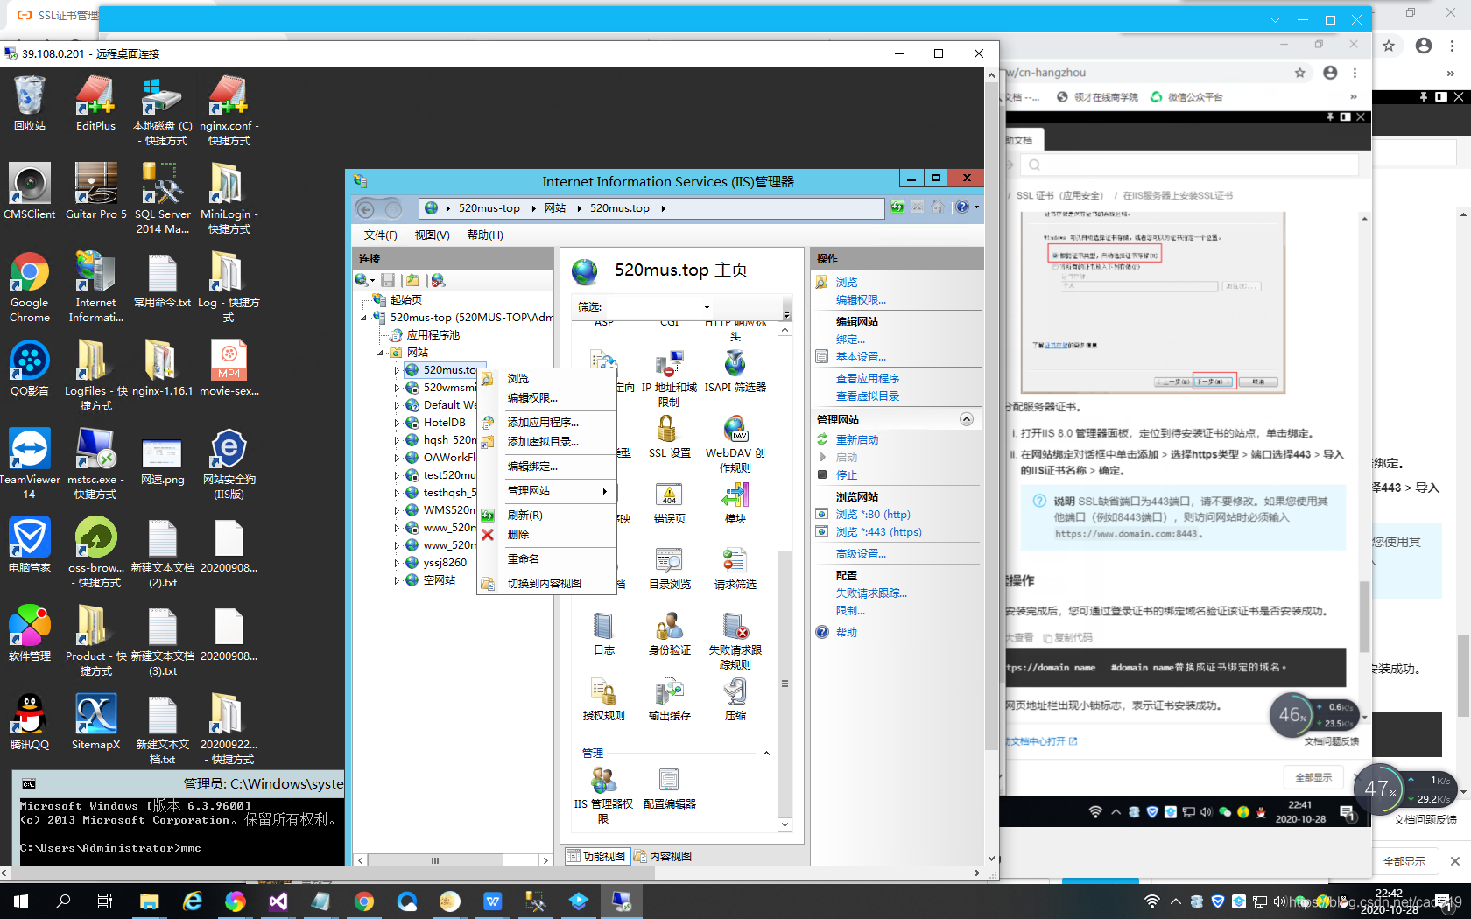The image size is (1471, 919).
Task: Open SQL Server 2014 desktop icon
Action: (162, 198)
